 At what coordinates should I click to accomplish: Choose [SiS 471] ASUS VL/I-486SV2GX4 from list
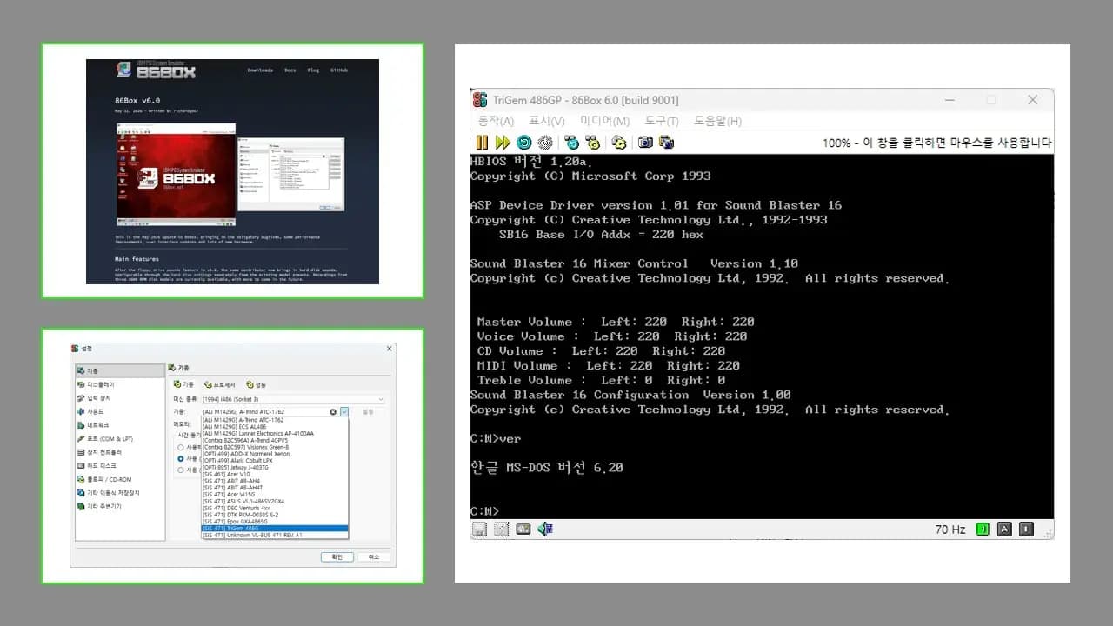[x=275, y=502]
